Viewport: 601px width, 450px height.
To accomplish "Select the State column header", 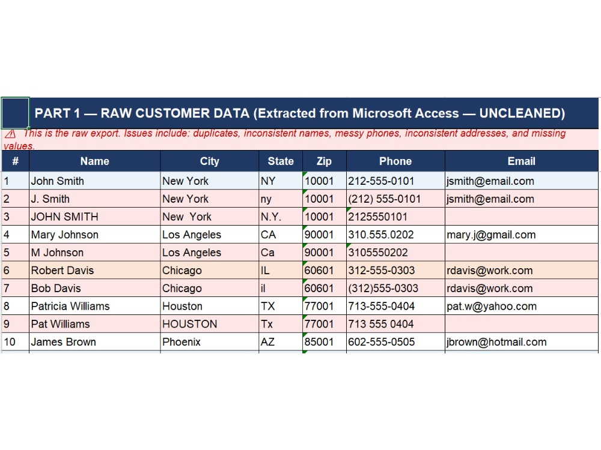I will click(281, 161).
